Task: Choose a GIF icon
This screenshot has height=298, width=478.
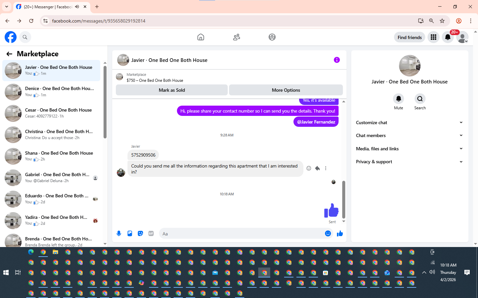Action: (151, 233)
